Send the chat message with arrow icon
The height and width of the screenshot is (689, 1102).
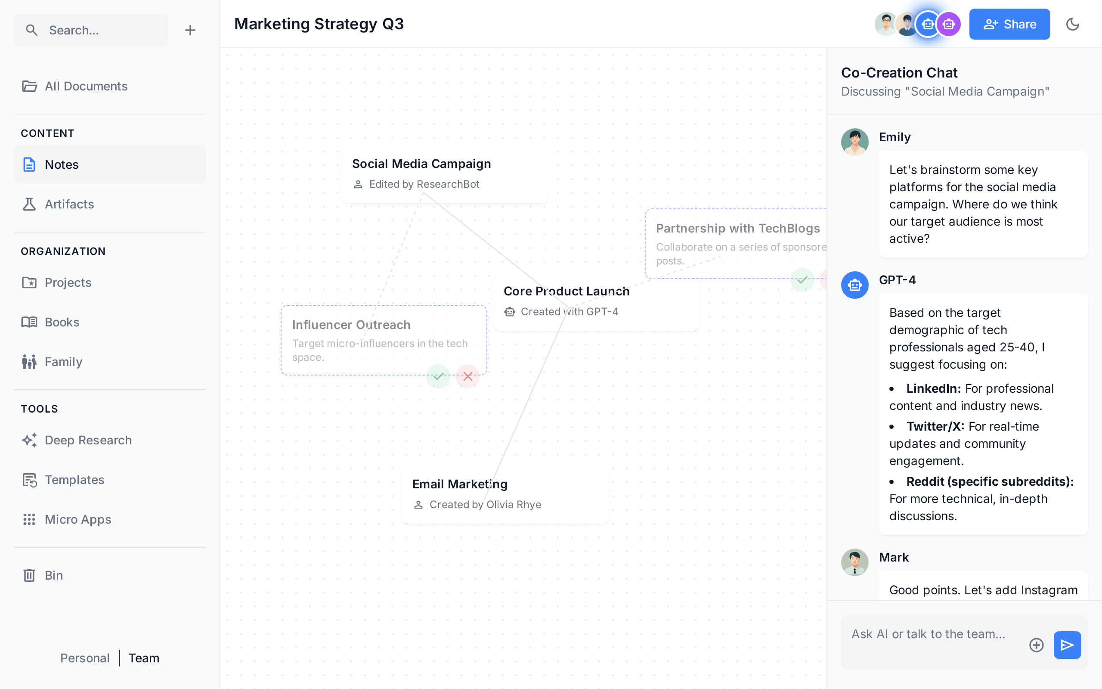click(x=1067, y=645)
